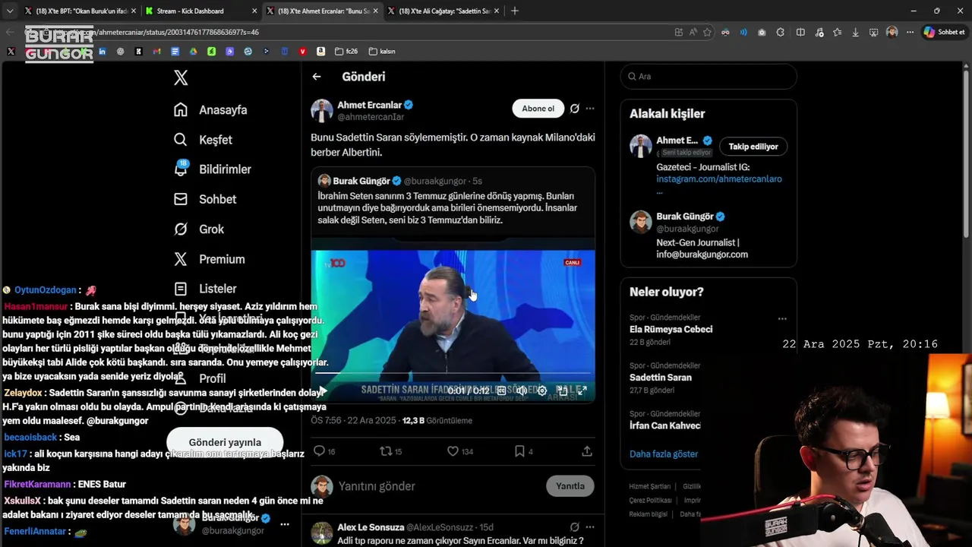972x547 pixels.
Task: Bookmark the post with 4 bookmarks
Action: pos(523,451)
